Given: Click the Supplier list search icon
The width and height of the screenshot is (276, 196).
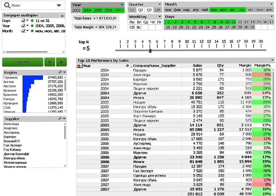Looking at the screenshot, I should coord(60,119).
